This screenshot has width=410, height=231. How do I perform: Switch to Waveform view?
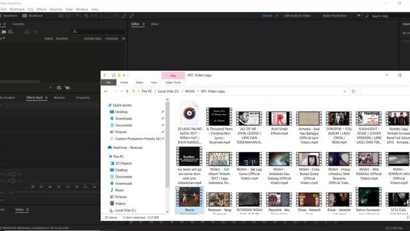(9, 15)
